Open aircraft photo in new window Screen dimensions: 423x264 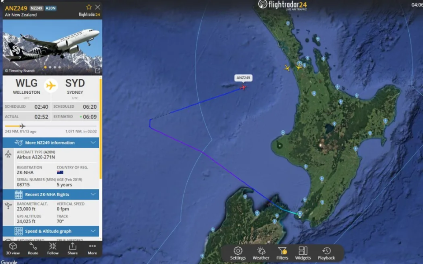pos(97,70)
